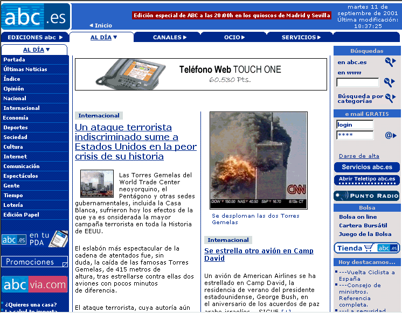Click the burning towers CNN photo

coord(259,161)
